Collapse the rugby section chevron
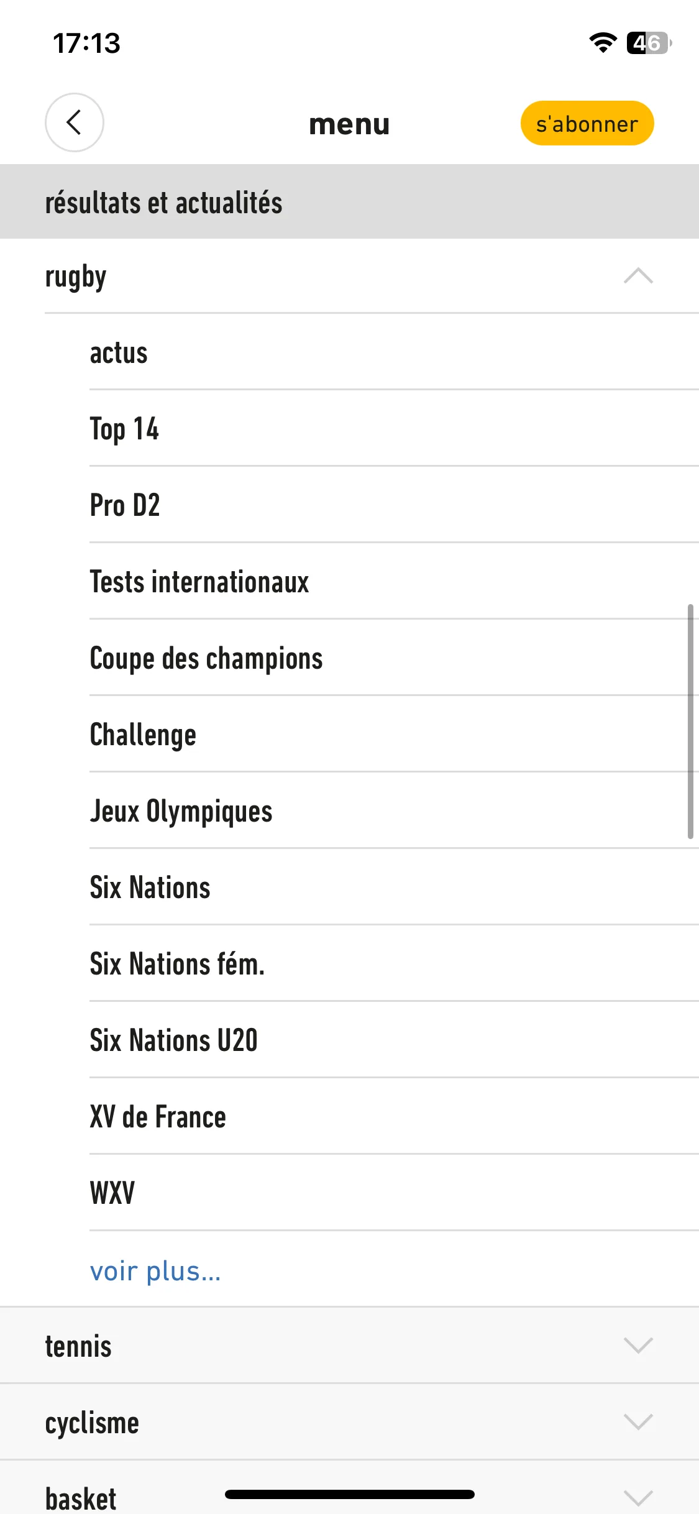This screenshot has width=699, height=1514. pyautogui.click(x=638, y=276)
